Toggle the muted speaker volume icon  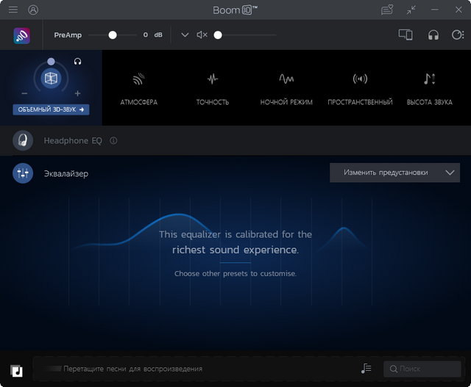pos(202,35)
